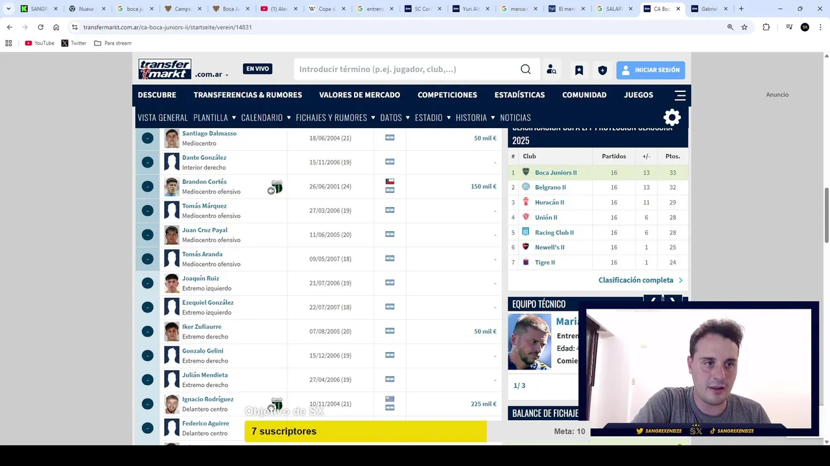The width and height of the screenshot is (830, 466).
Task: Click Ignacio Rodríguez market value 225 mil €
Action: click(x=483, y=404)
